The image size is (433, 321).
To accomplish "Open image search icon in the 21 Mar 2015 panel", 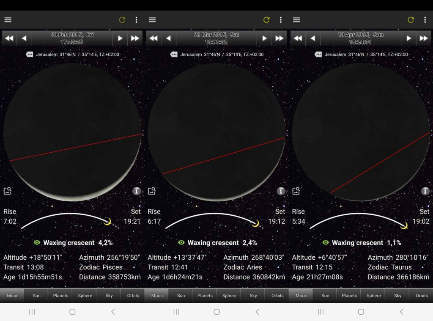I will click(152, 191).
